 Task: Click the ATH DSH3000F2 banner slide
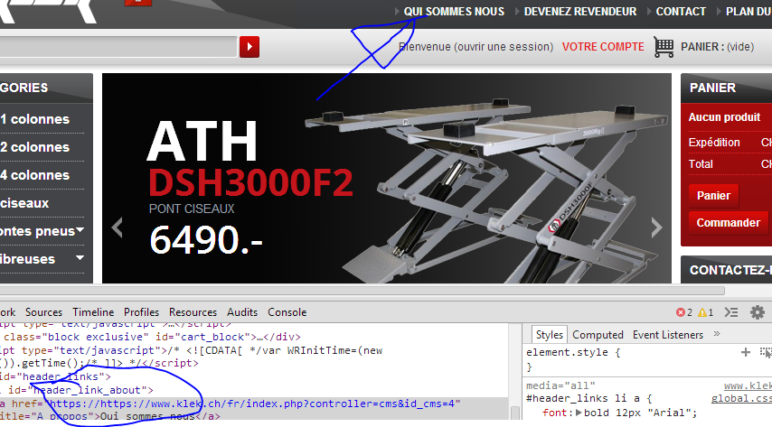[x=387, y=178]
